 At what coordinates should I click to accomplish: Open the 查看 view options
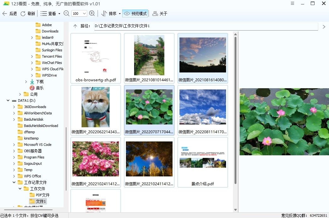pos(49,13)
